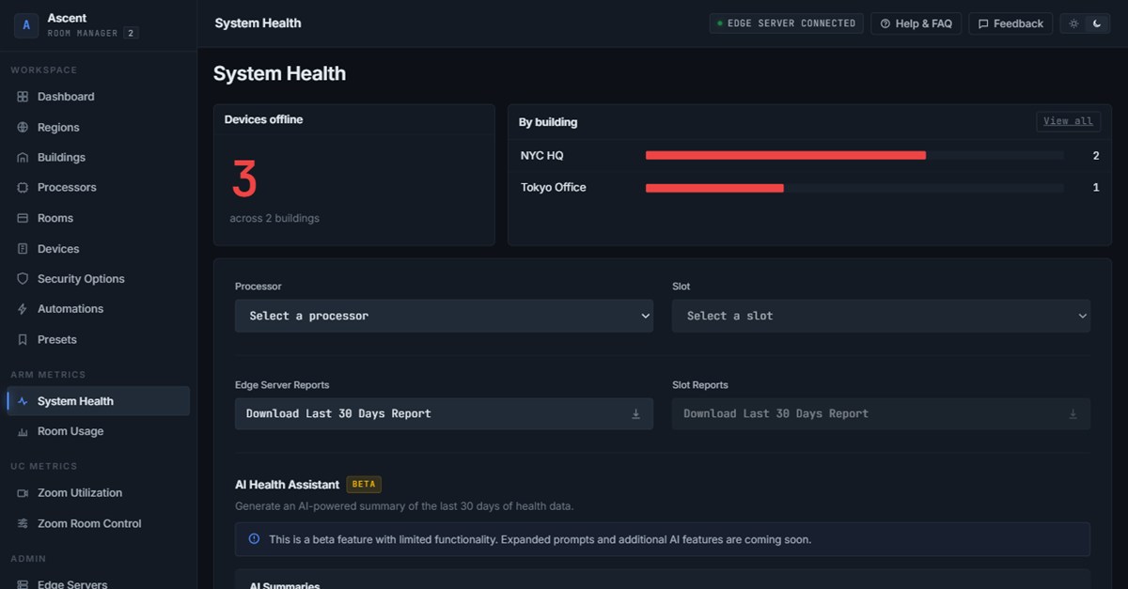Screen dimensions: 1128x589
Task: Open Presets in sidebar
Action: [x=98, y=340]
